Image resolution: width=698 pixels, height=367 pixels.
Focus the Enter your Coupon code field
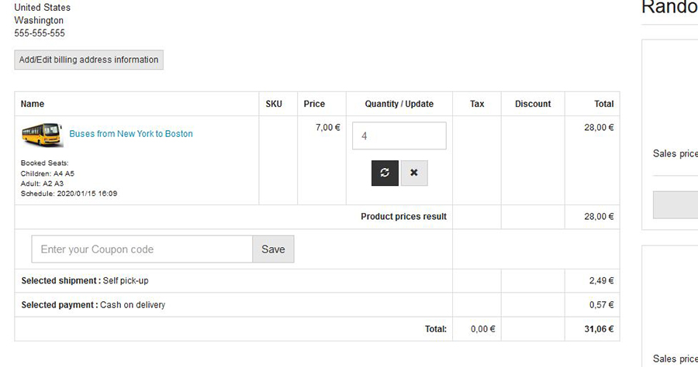pyautogui.click(x=142, y=249)
